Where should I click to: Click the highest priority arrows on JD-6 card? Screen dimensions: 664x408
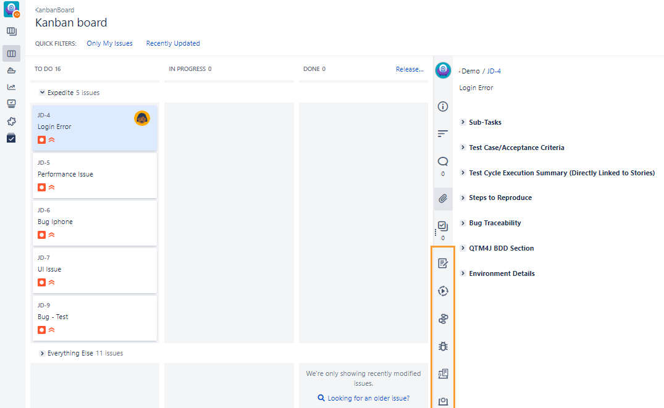click(52, 235)
